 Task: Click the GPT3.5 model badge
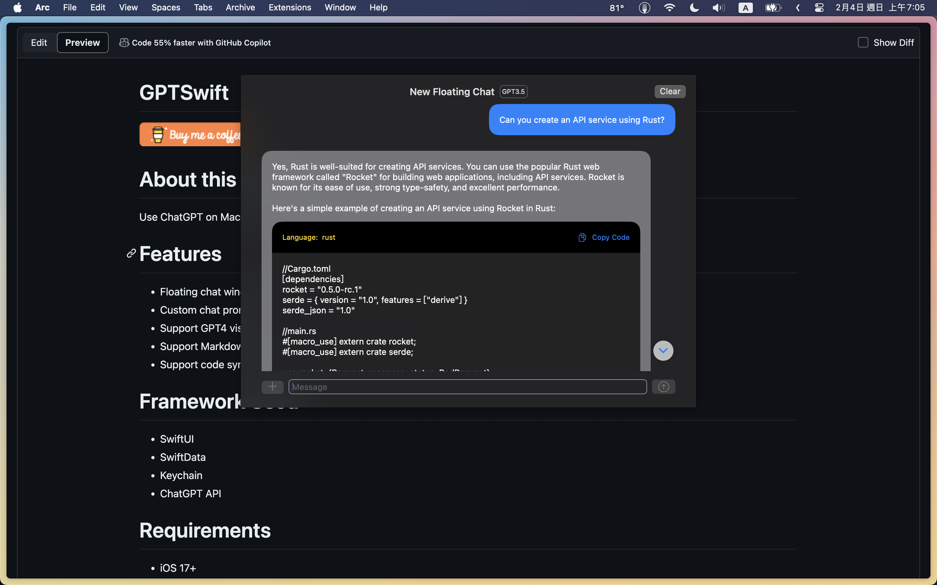tap(513, 92)
